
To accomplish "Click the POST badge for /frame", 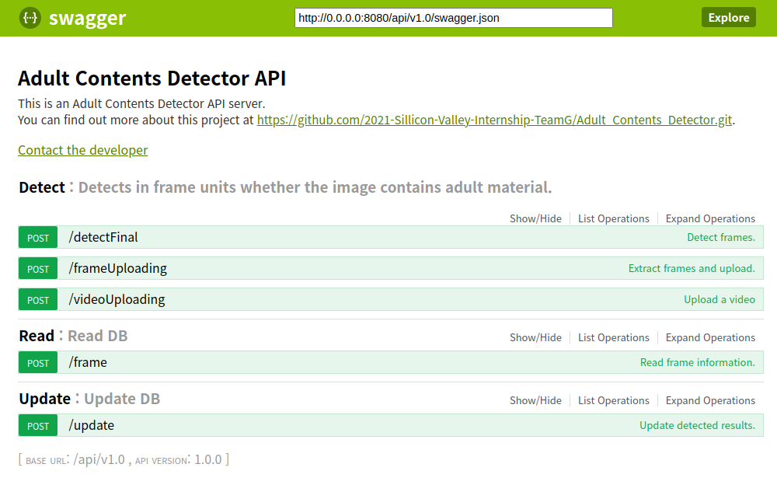I will pos(37,362).
